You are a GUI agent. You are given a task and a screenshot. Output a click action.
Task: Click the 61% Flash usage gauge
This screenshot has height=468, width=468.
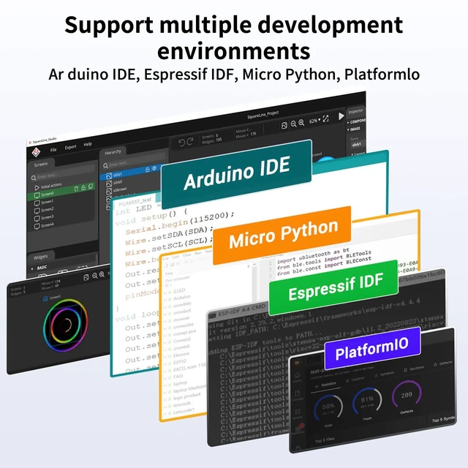pos(367,402)
